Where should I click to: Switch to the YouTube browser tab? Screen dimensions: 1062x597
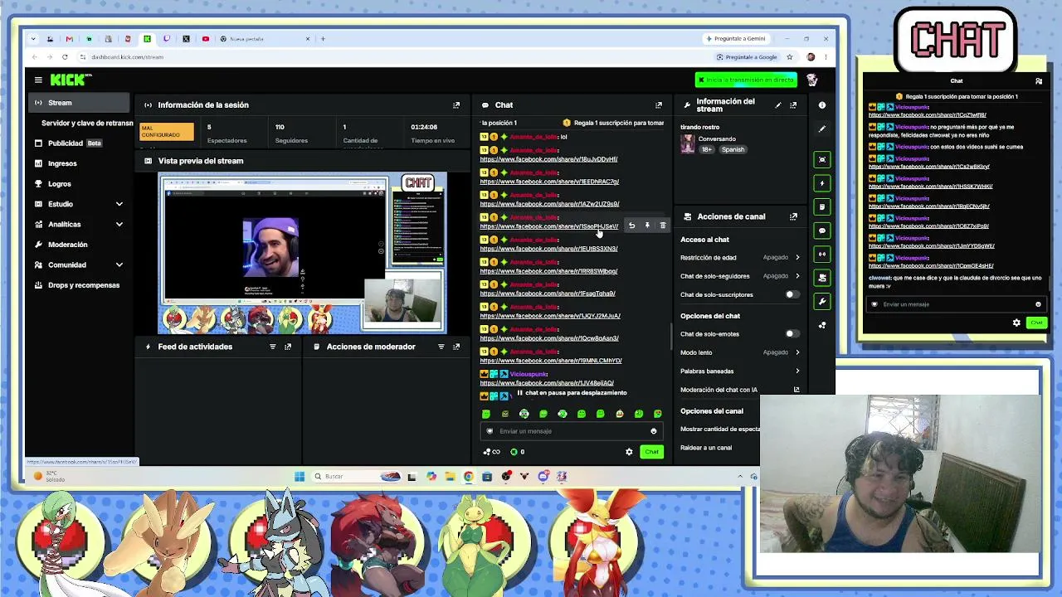(x=205, y=39)
